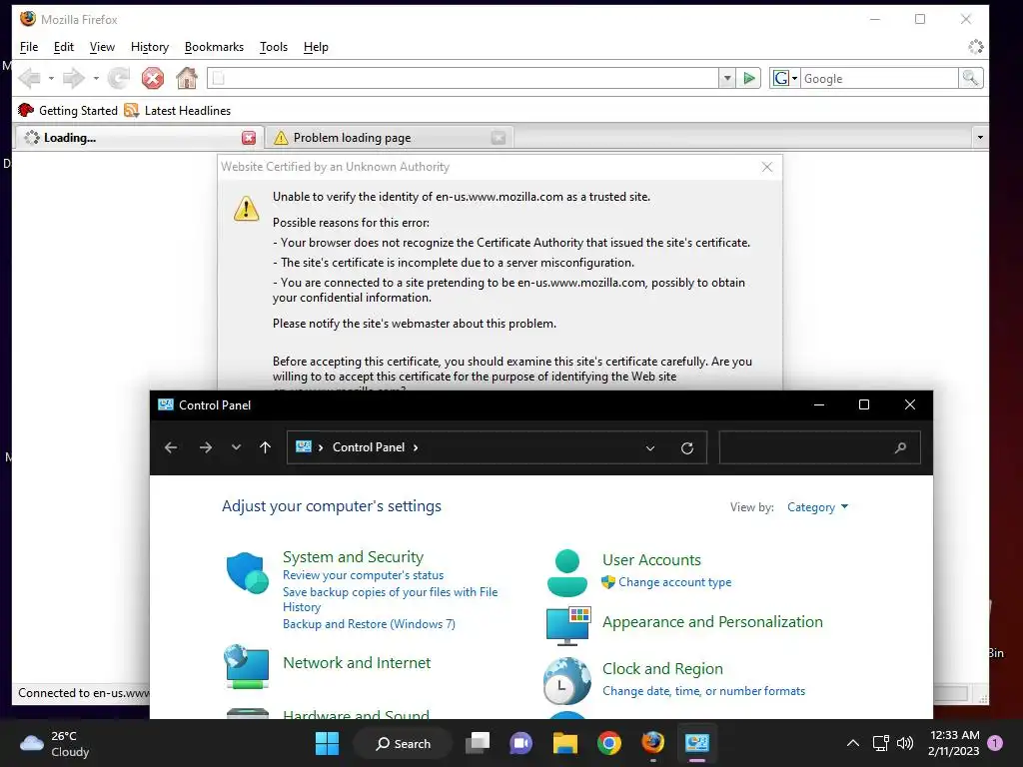This screenshot has width=1023, height=767.
Task: Stop loading with the red X button
Action: click(153, 78)
